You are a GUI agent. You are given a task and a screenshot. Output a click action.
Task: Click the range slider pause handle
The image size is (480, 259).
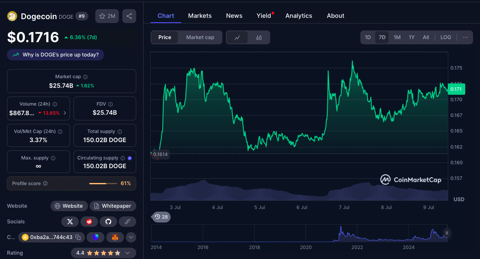(446, 233)
